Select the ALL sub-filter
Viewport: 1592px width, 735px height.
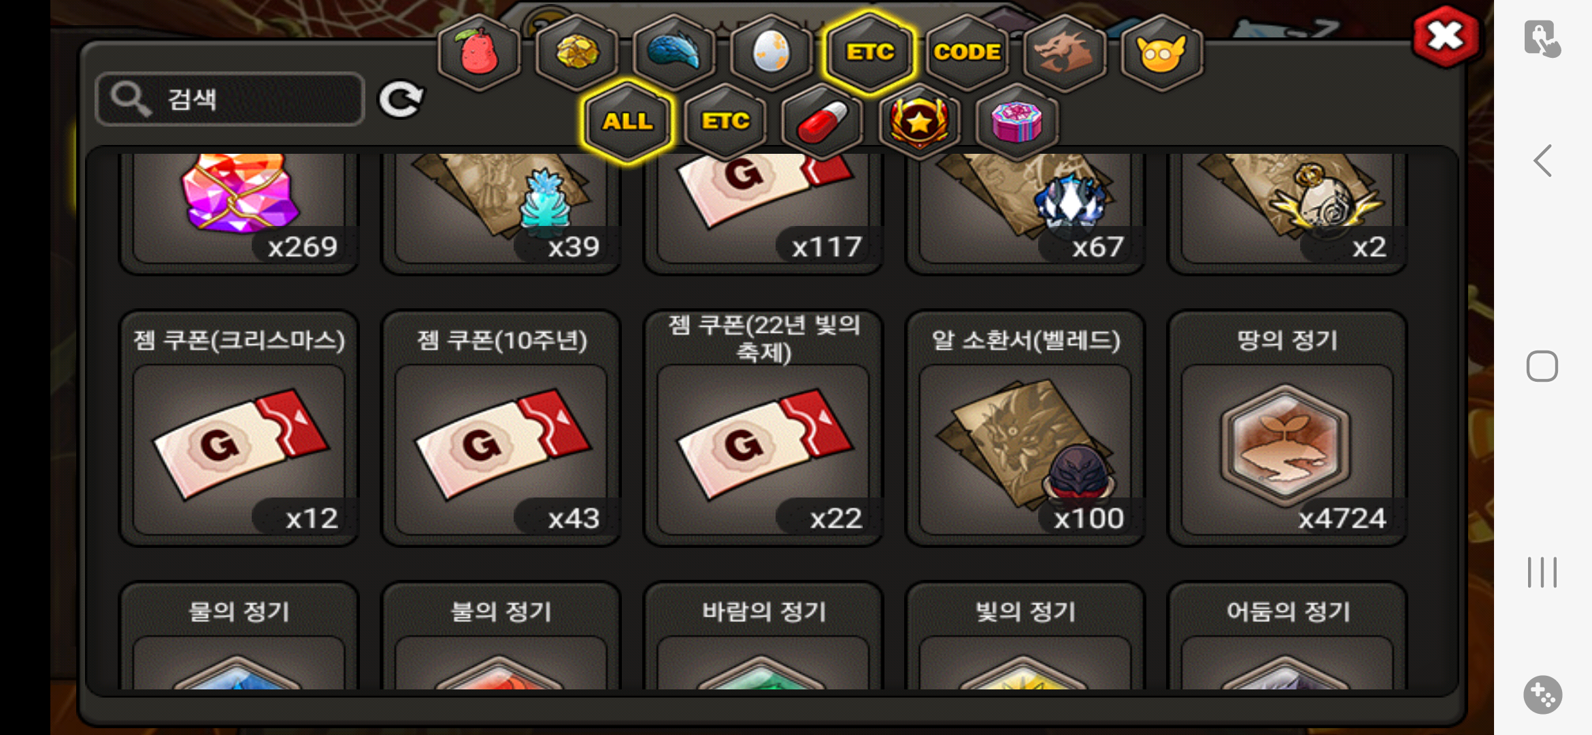click(627, 122)
